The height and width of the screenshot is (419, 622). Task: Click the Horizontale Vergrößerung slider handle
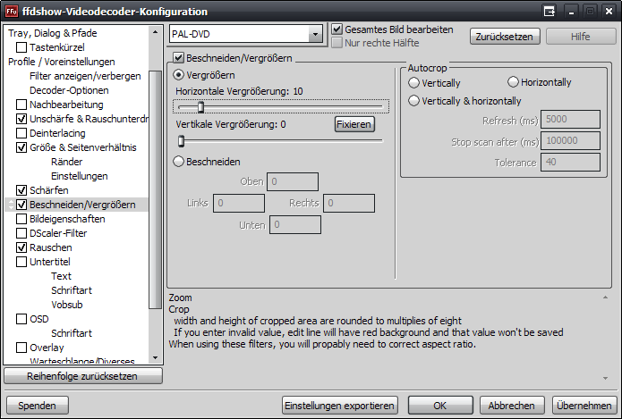pos(200,107)
